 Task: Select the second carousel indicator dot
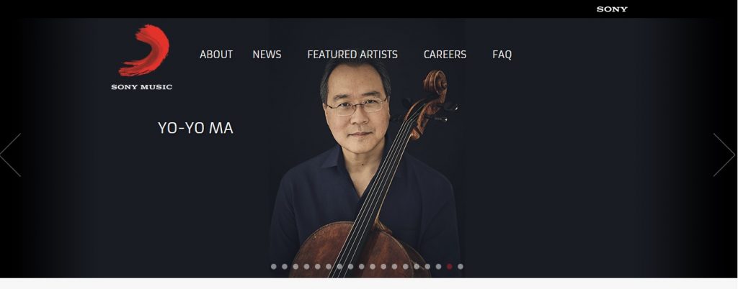[x=284, y=267]
